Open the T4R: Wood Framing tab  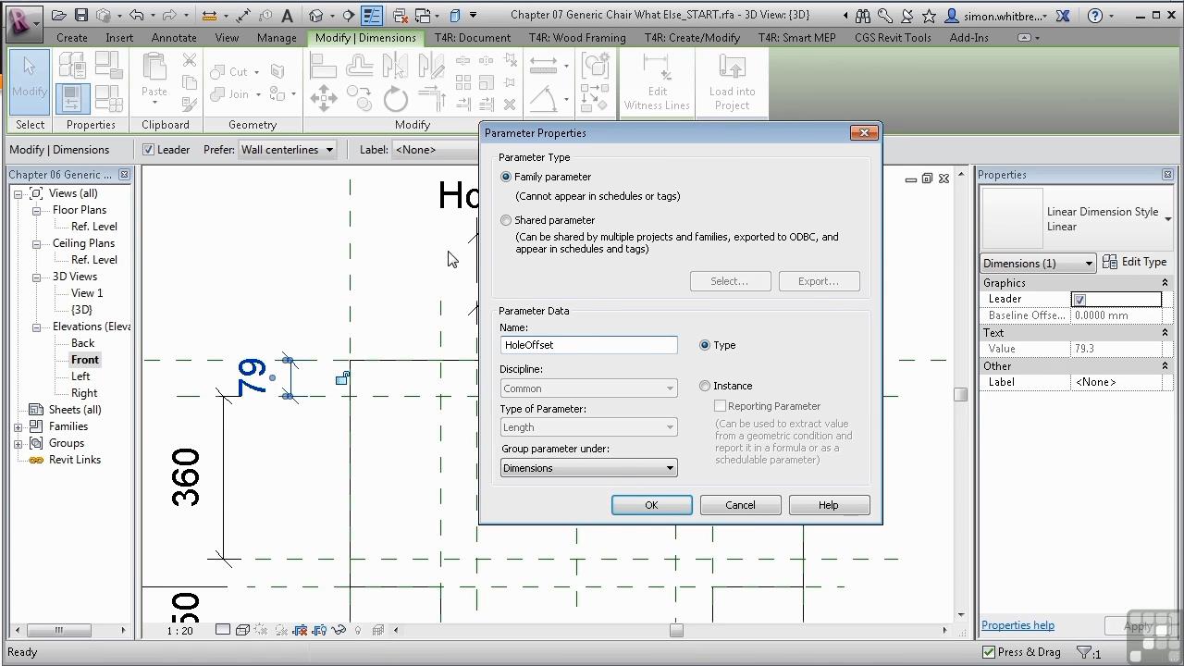pyautogui.click(x=577, y=38)
